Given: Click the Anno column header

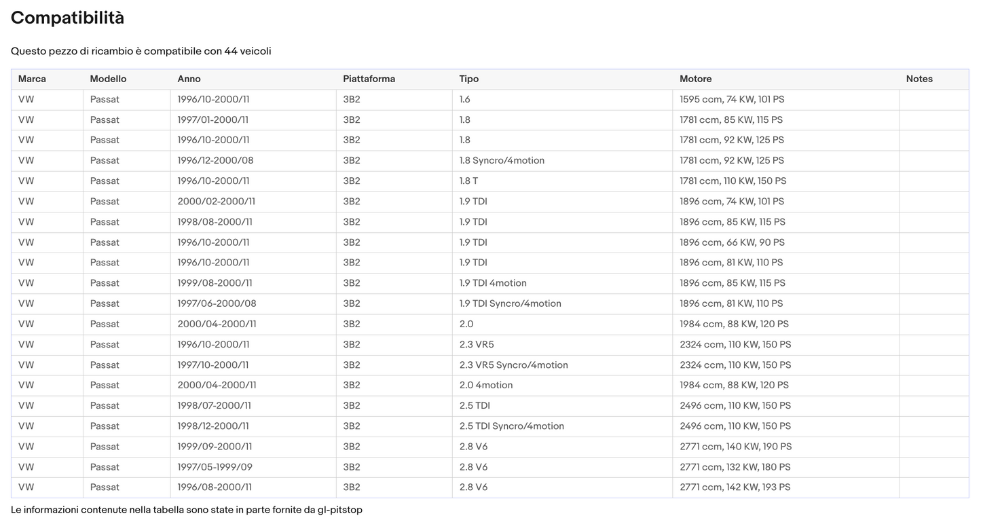Looking at the screenshot, I should click(189, 79).
